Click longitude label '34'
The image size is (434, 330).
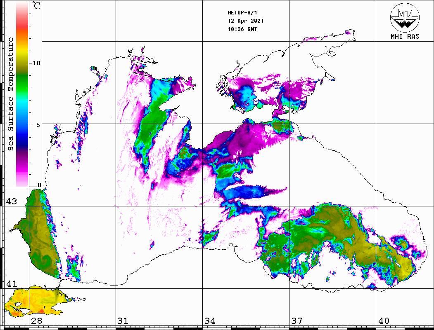pos(210,321)
